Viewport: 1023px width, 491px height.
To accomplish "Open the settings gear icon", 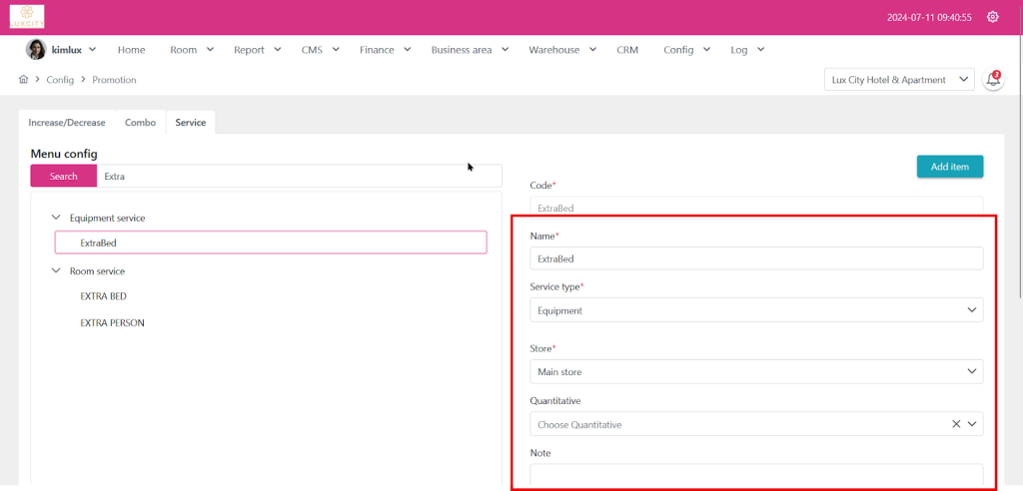I will pyautogui.click(x=992, y=17).
